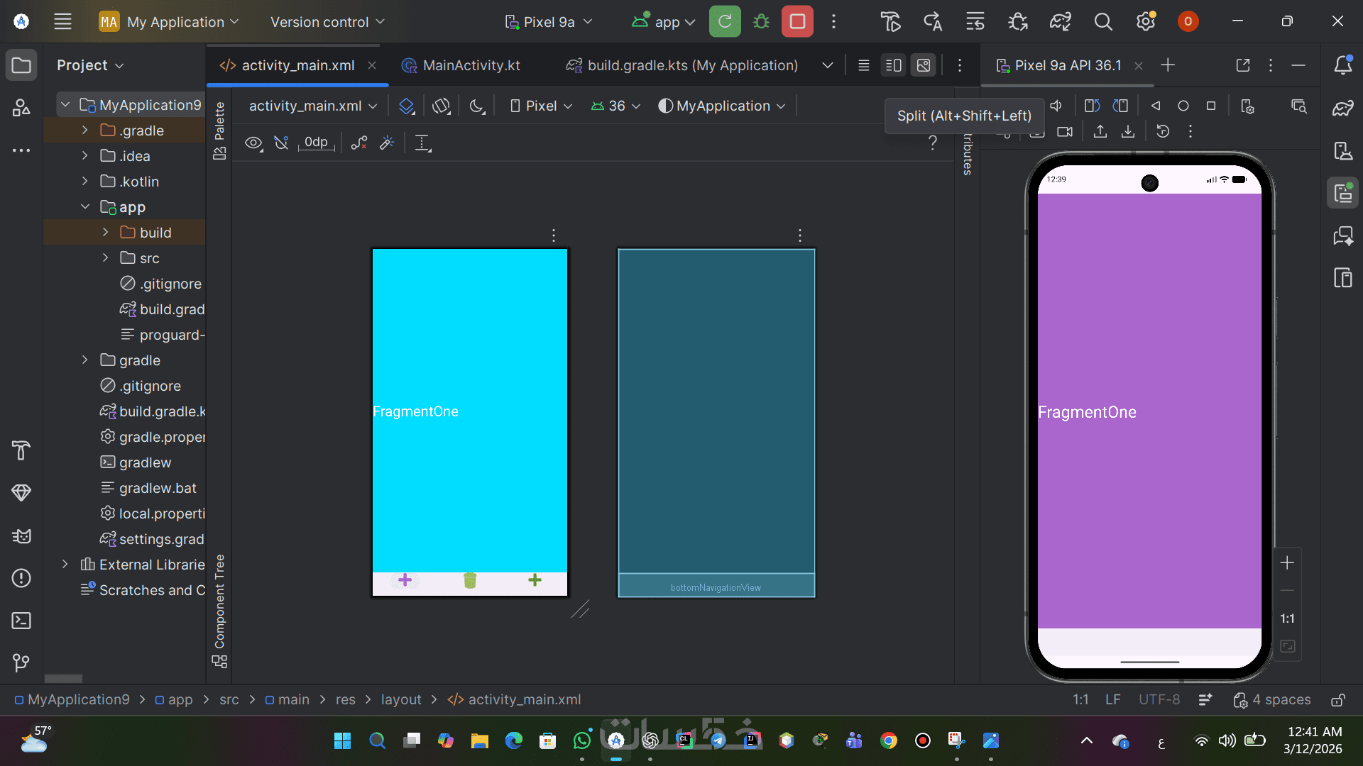Open the MyApplication theme dropdown
The height and width of the screenshot is (766, 1363).
723,106
